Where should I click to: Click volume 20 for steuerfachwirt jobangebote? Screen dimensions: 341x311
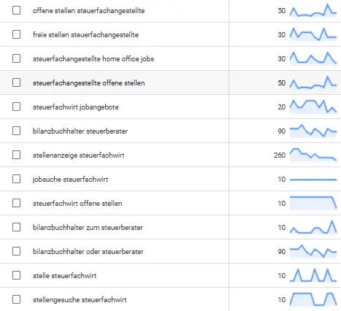[x=282, y=107]
